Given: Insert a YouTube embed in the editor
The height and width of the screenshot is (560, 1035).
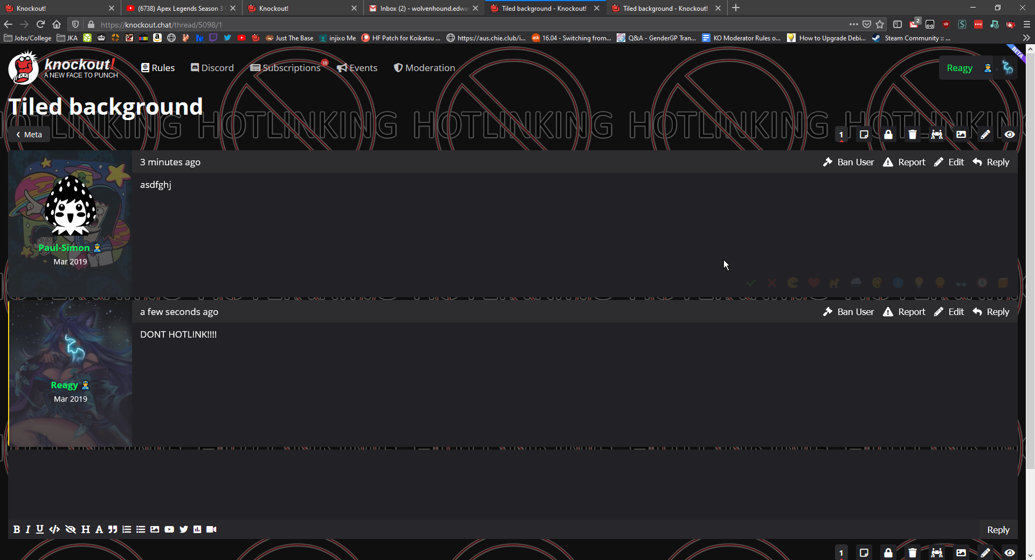Looking at the screenshot, I should 169,529.
